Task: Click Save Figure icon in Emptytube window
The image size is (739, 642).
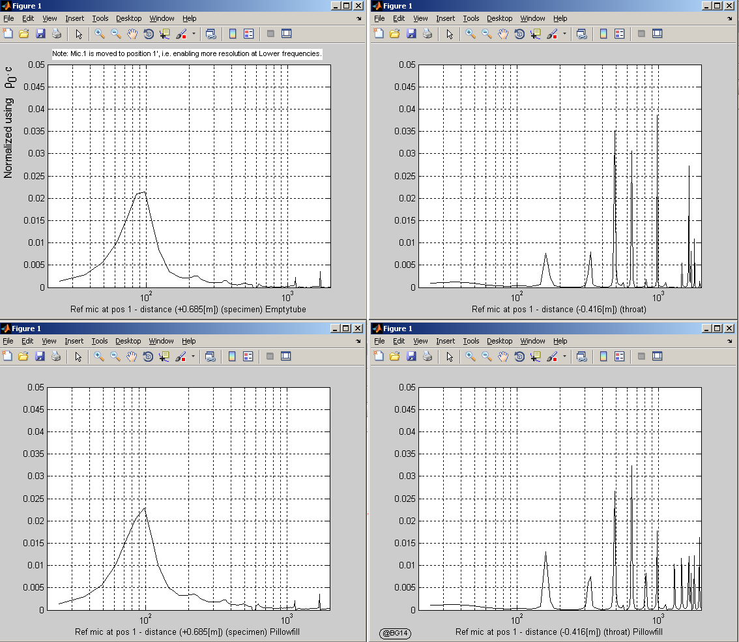Action: (40, 33)
